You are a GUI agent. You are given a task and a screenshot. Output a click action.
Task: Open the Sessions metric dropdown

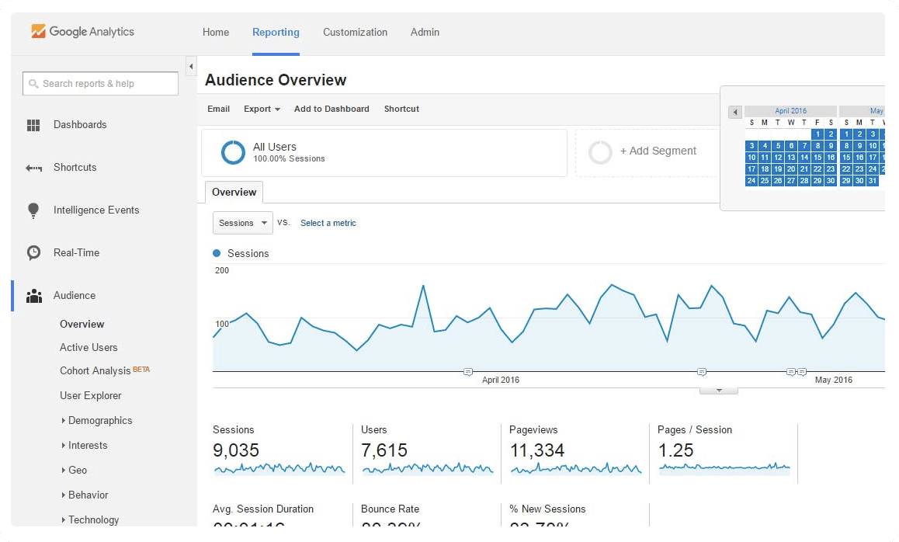point(241,223)
